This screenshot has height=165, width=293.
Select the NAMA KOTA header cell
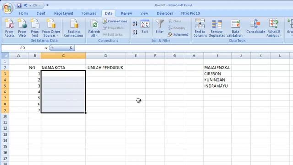pos(63,68)
